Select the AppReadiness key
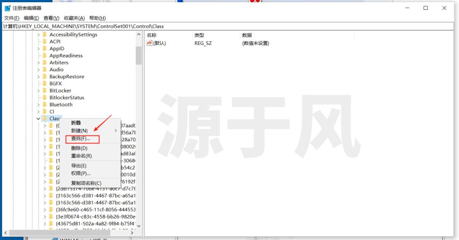The image size is (459, 240). 66,56
